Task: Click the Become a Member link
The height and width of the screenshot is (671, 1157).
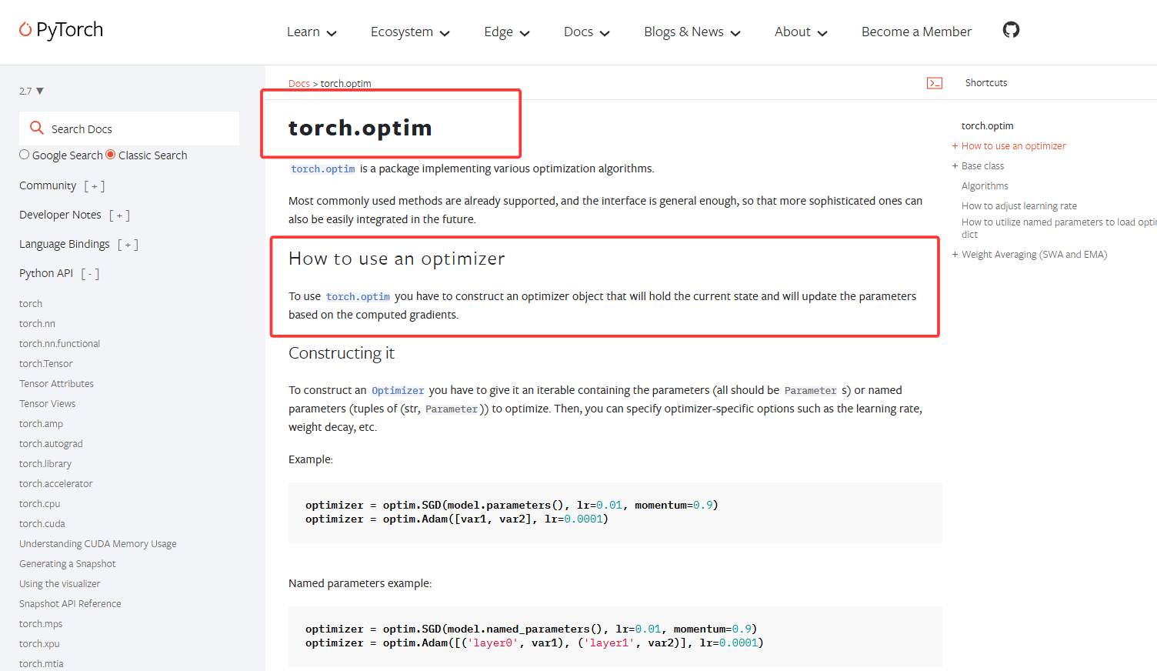Action: (x=916, y=32)
